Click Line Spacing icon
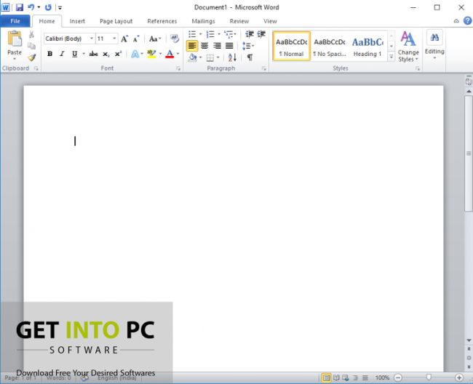The width and height of the screenshot is (473, 384). point(247,46)
